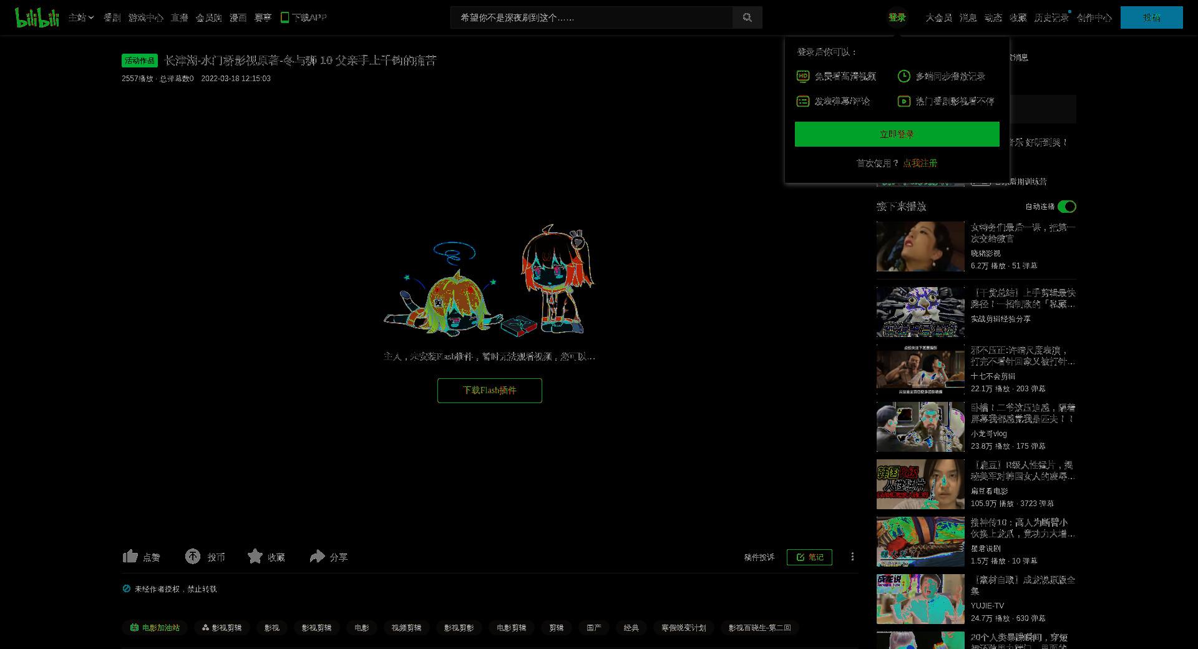Click the clock 多端同步播放记录 icon
Viewport: 1198px width, 649px height.
point(904,76)
